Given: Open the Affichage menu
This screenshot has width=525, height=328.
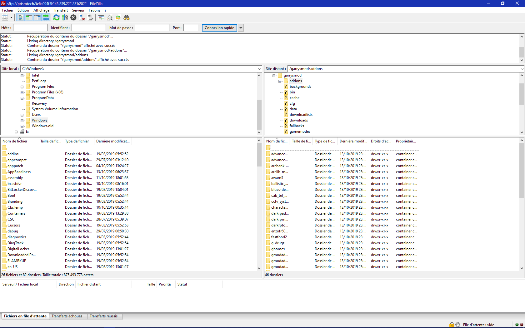Looking at the screenshot, I should coord(41,10).
